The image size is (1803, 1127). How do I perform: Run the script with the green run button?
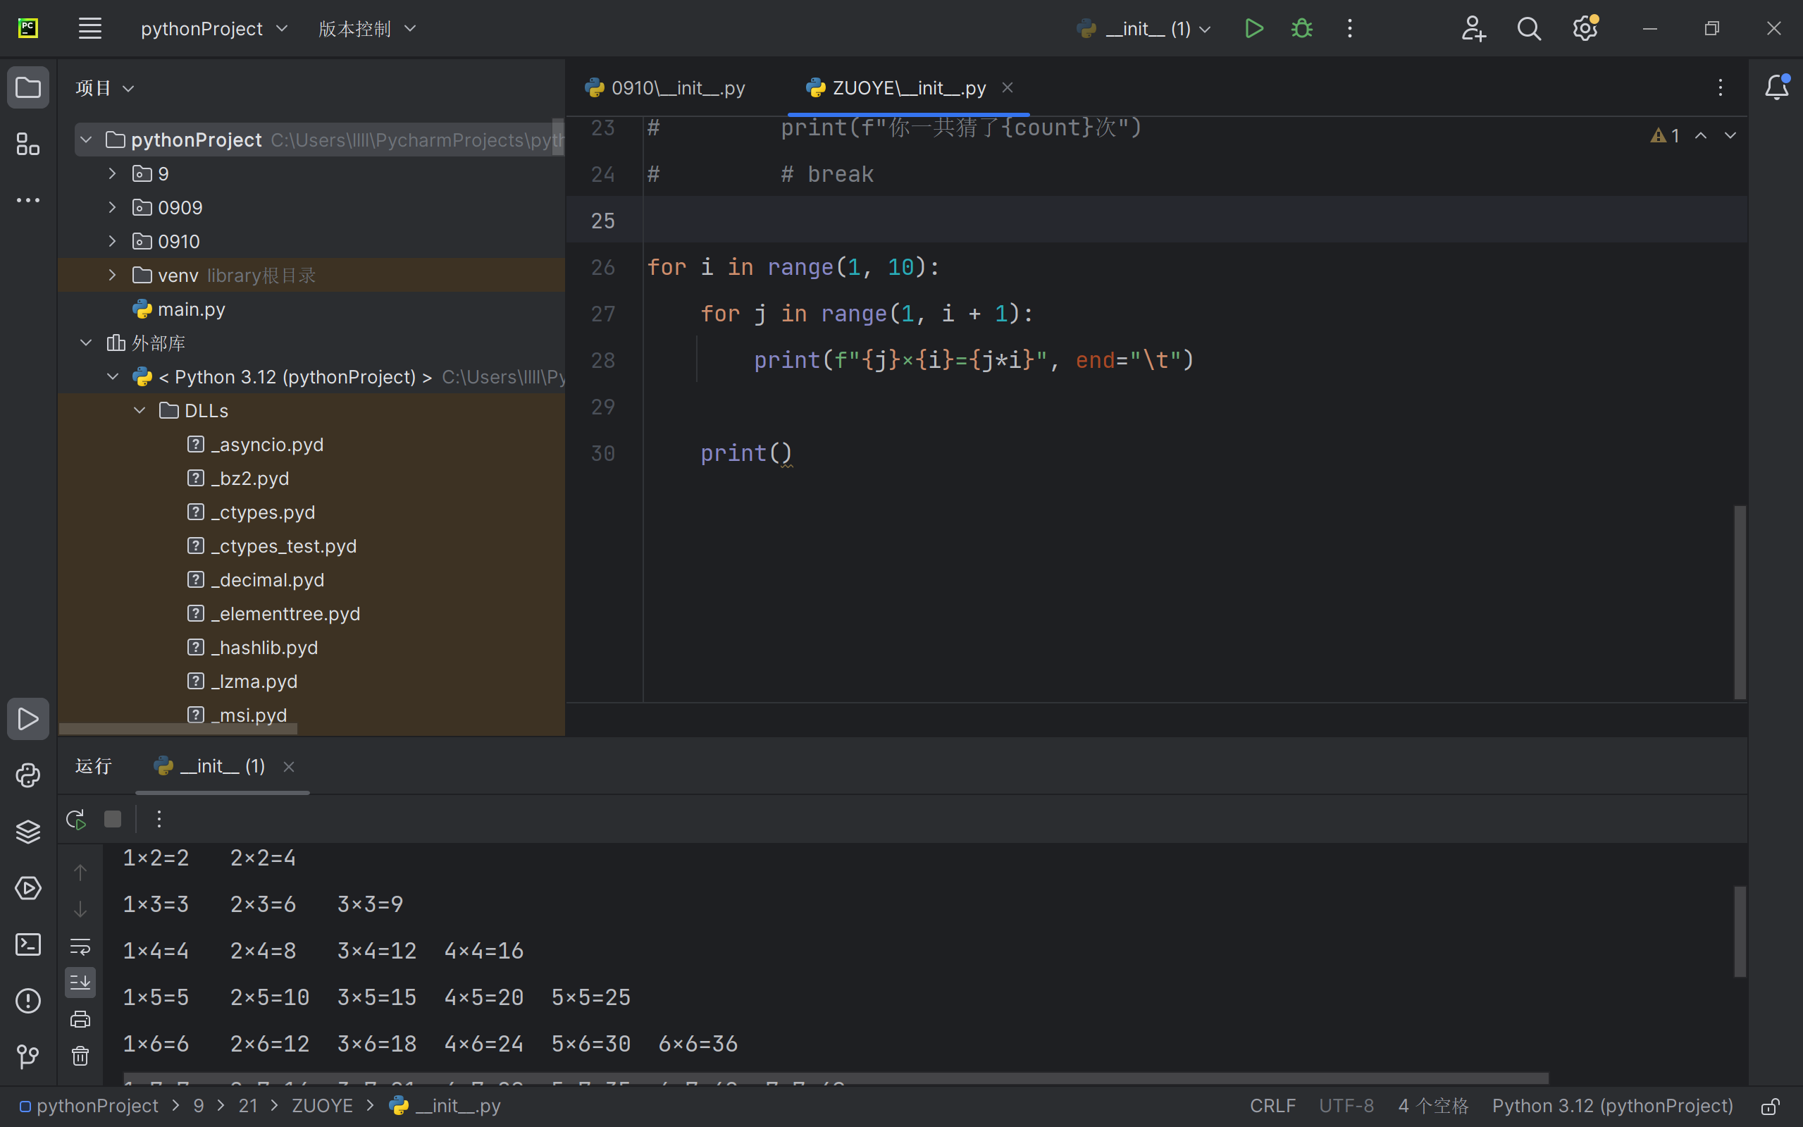click(1253, 27)
